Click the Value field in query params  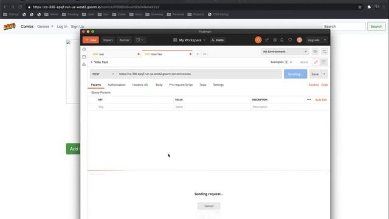point(212,107)
